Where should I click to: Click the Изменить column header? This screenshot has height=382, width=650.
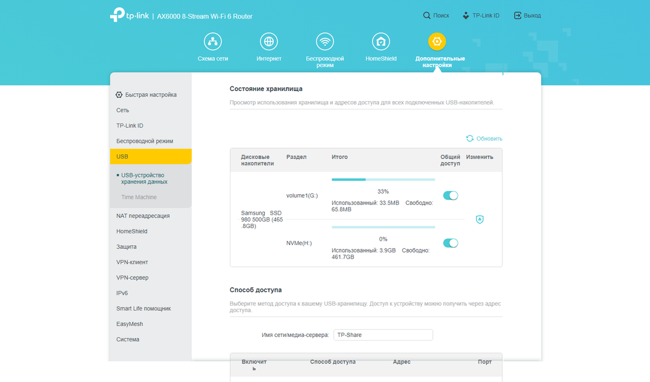479,157
